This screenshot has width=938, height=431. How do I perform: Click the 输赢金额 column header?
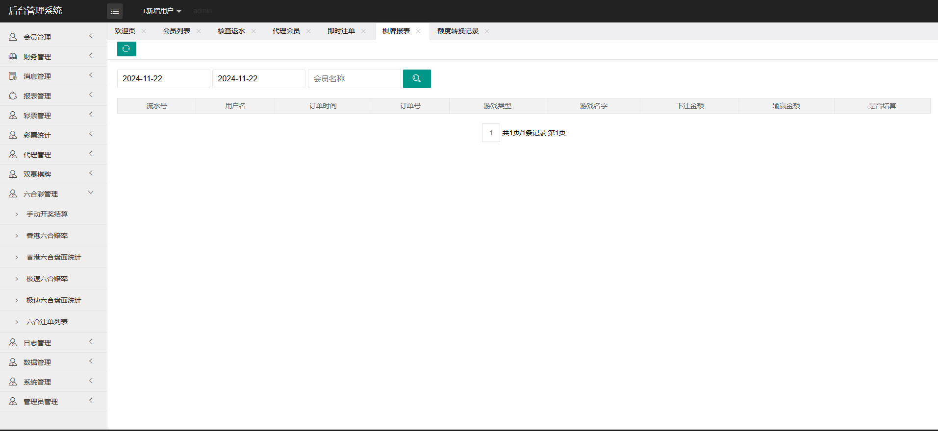point(786,106)
